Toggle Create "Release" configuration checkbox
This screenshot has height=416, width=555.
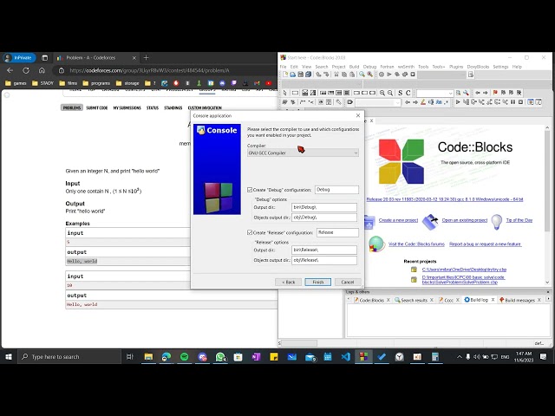[x=250, y=233]
